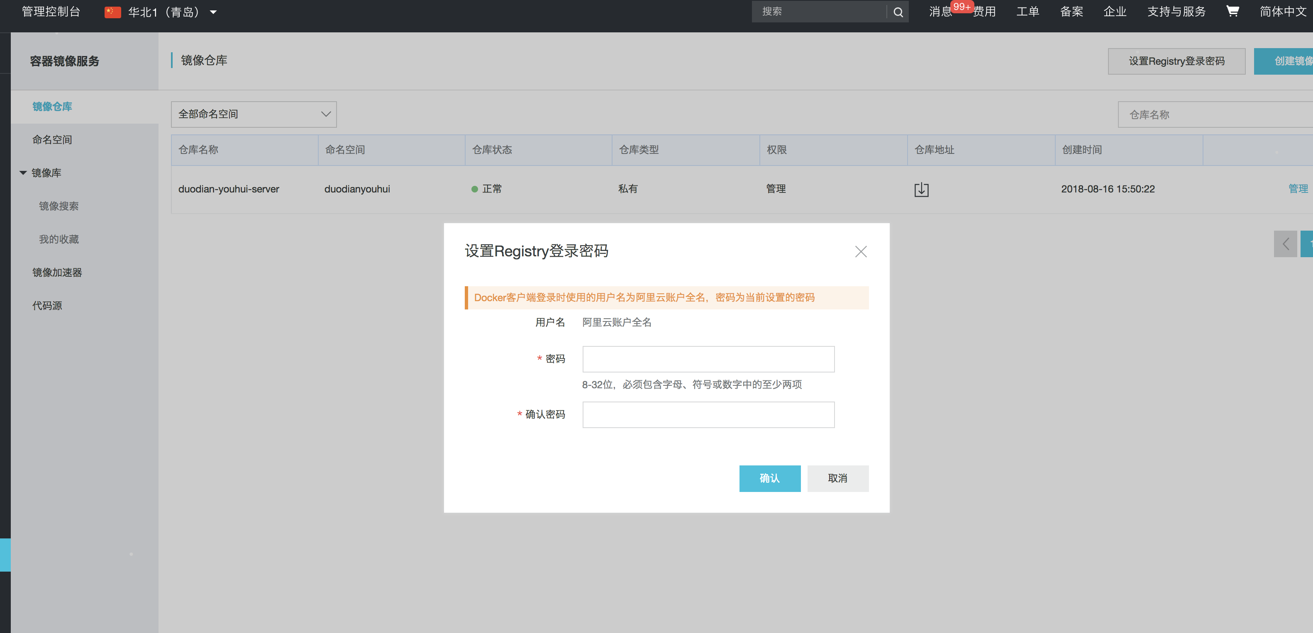The image size is (1313, 633).
Task: Click the China flag region icon
Action: [112, 12]
